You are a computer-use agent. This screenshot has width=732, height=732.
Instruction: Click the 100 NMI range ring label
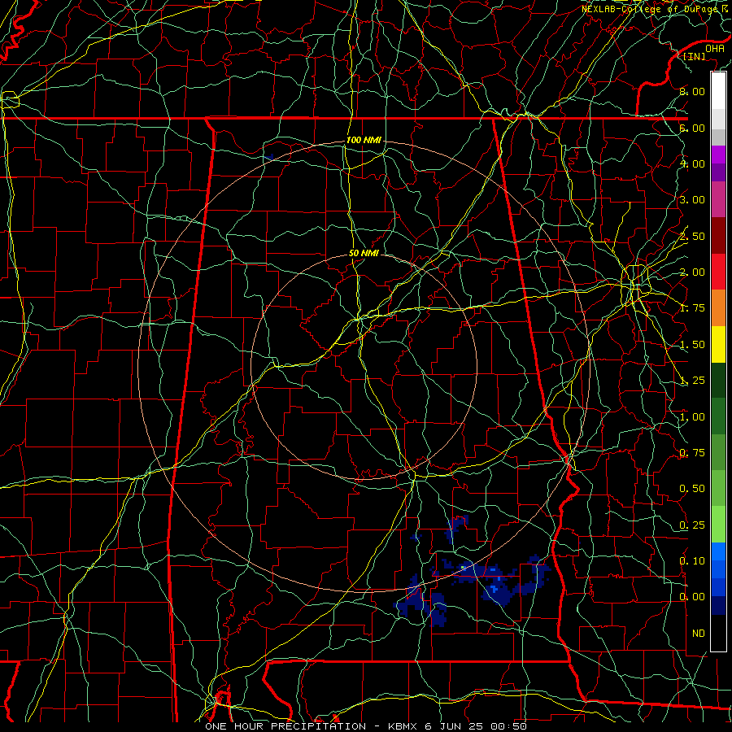click(364, 140)
